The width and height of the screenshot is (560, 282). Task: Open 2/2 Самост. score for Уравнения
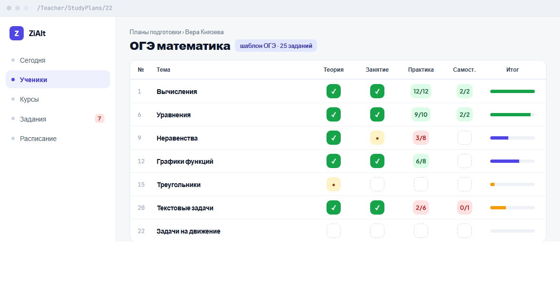pos(465,114)
